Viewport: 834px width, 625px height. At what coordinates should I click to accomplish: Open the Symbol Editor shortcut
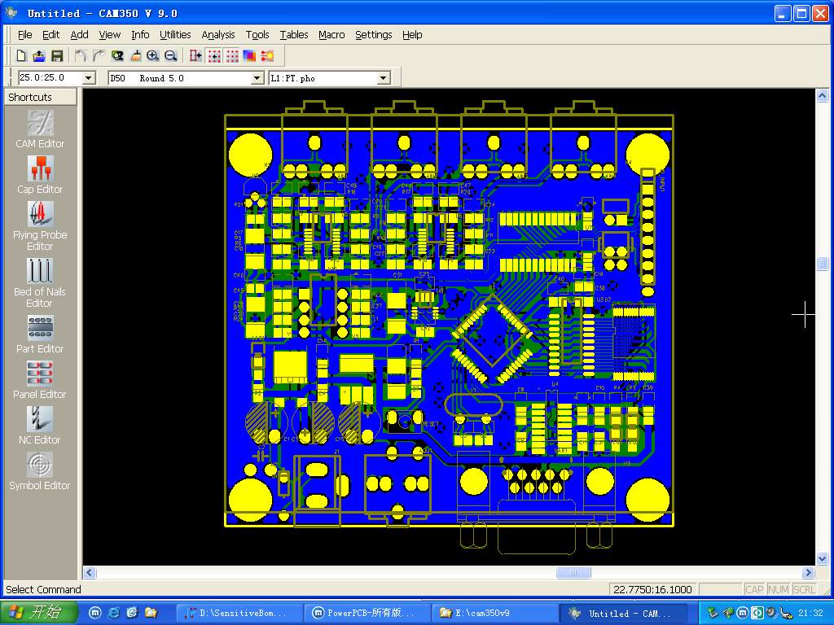pos(40,471)
